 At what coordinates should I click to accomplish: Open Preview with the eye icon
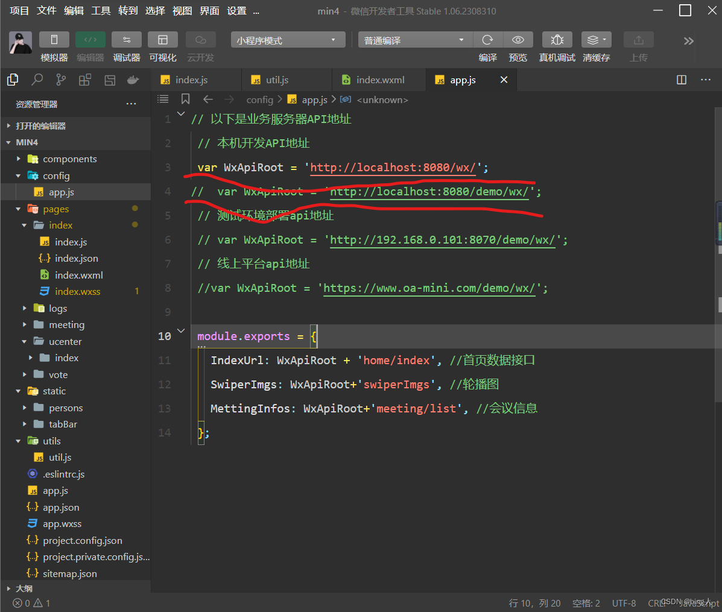coord(518,40)
